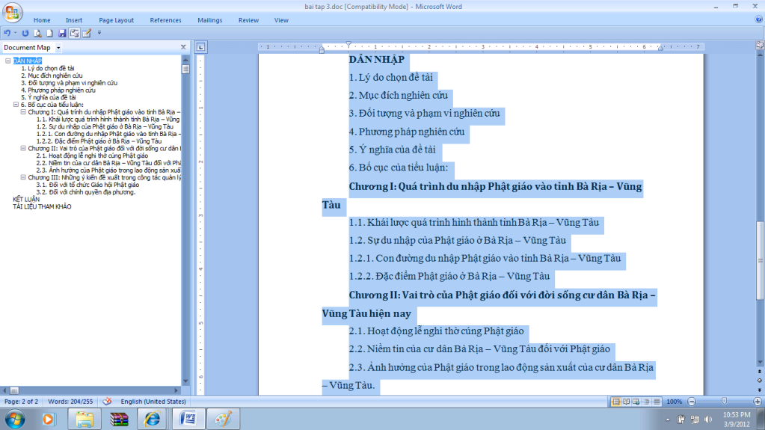Collapse the Chương I tree node
This screenshot has width=765, height=430.
(23, 112)
